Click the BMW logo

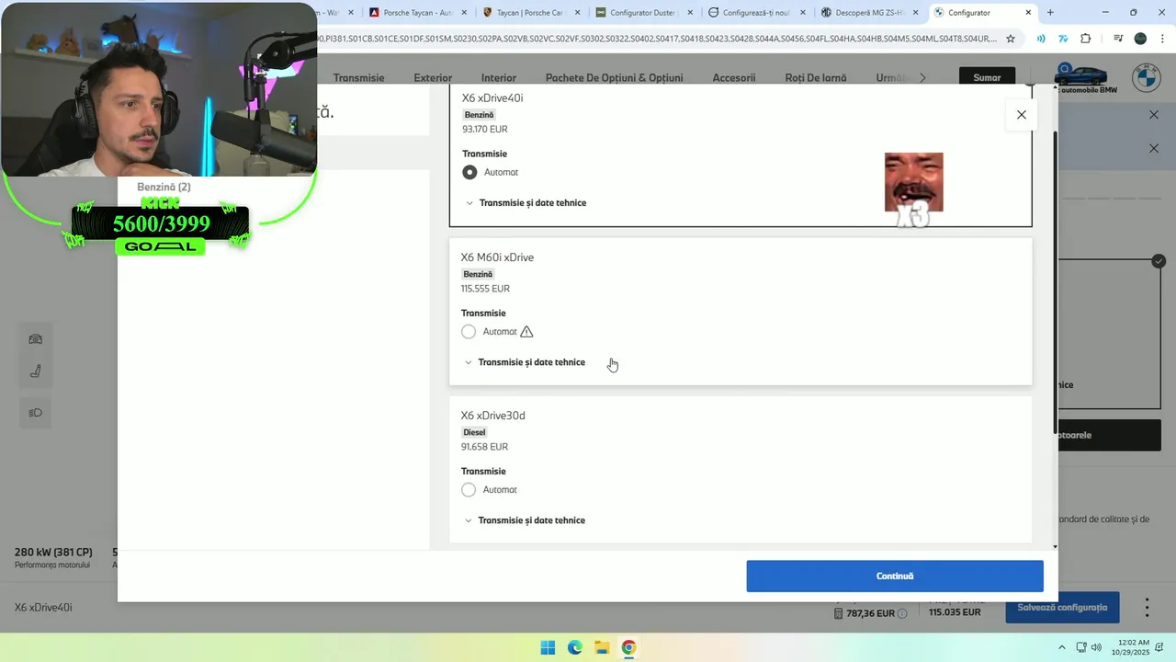[x=1146, y=78]
